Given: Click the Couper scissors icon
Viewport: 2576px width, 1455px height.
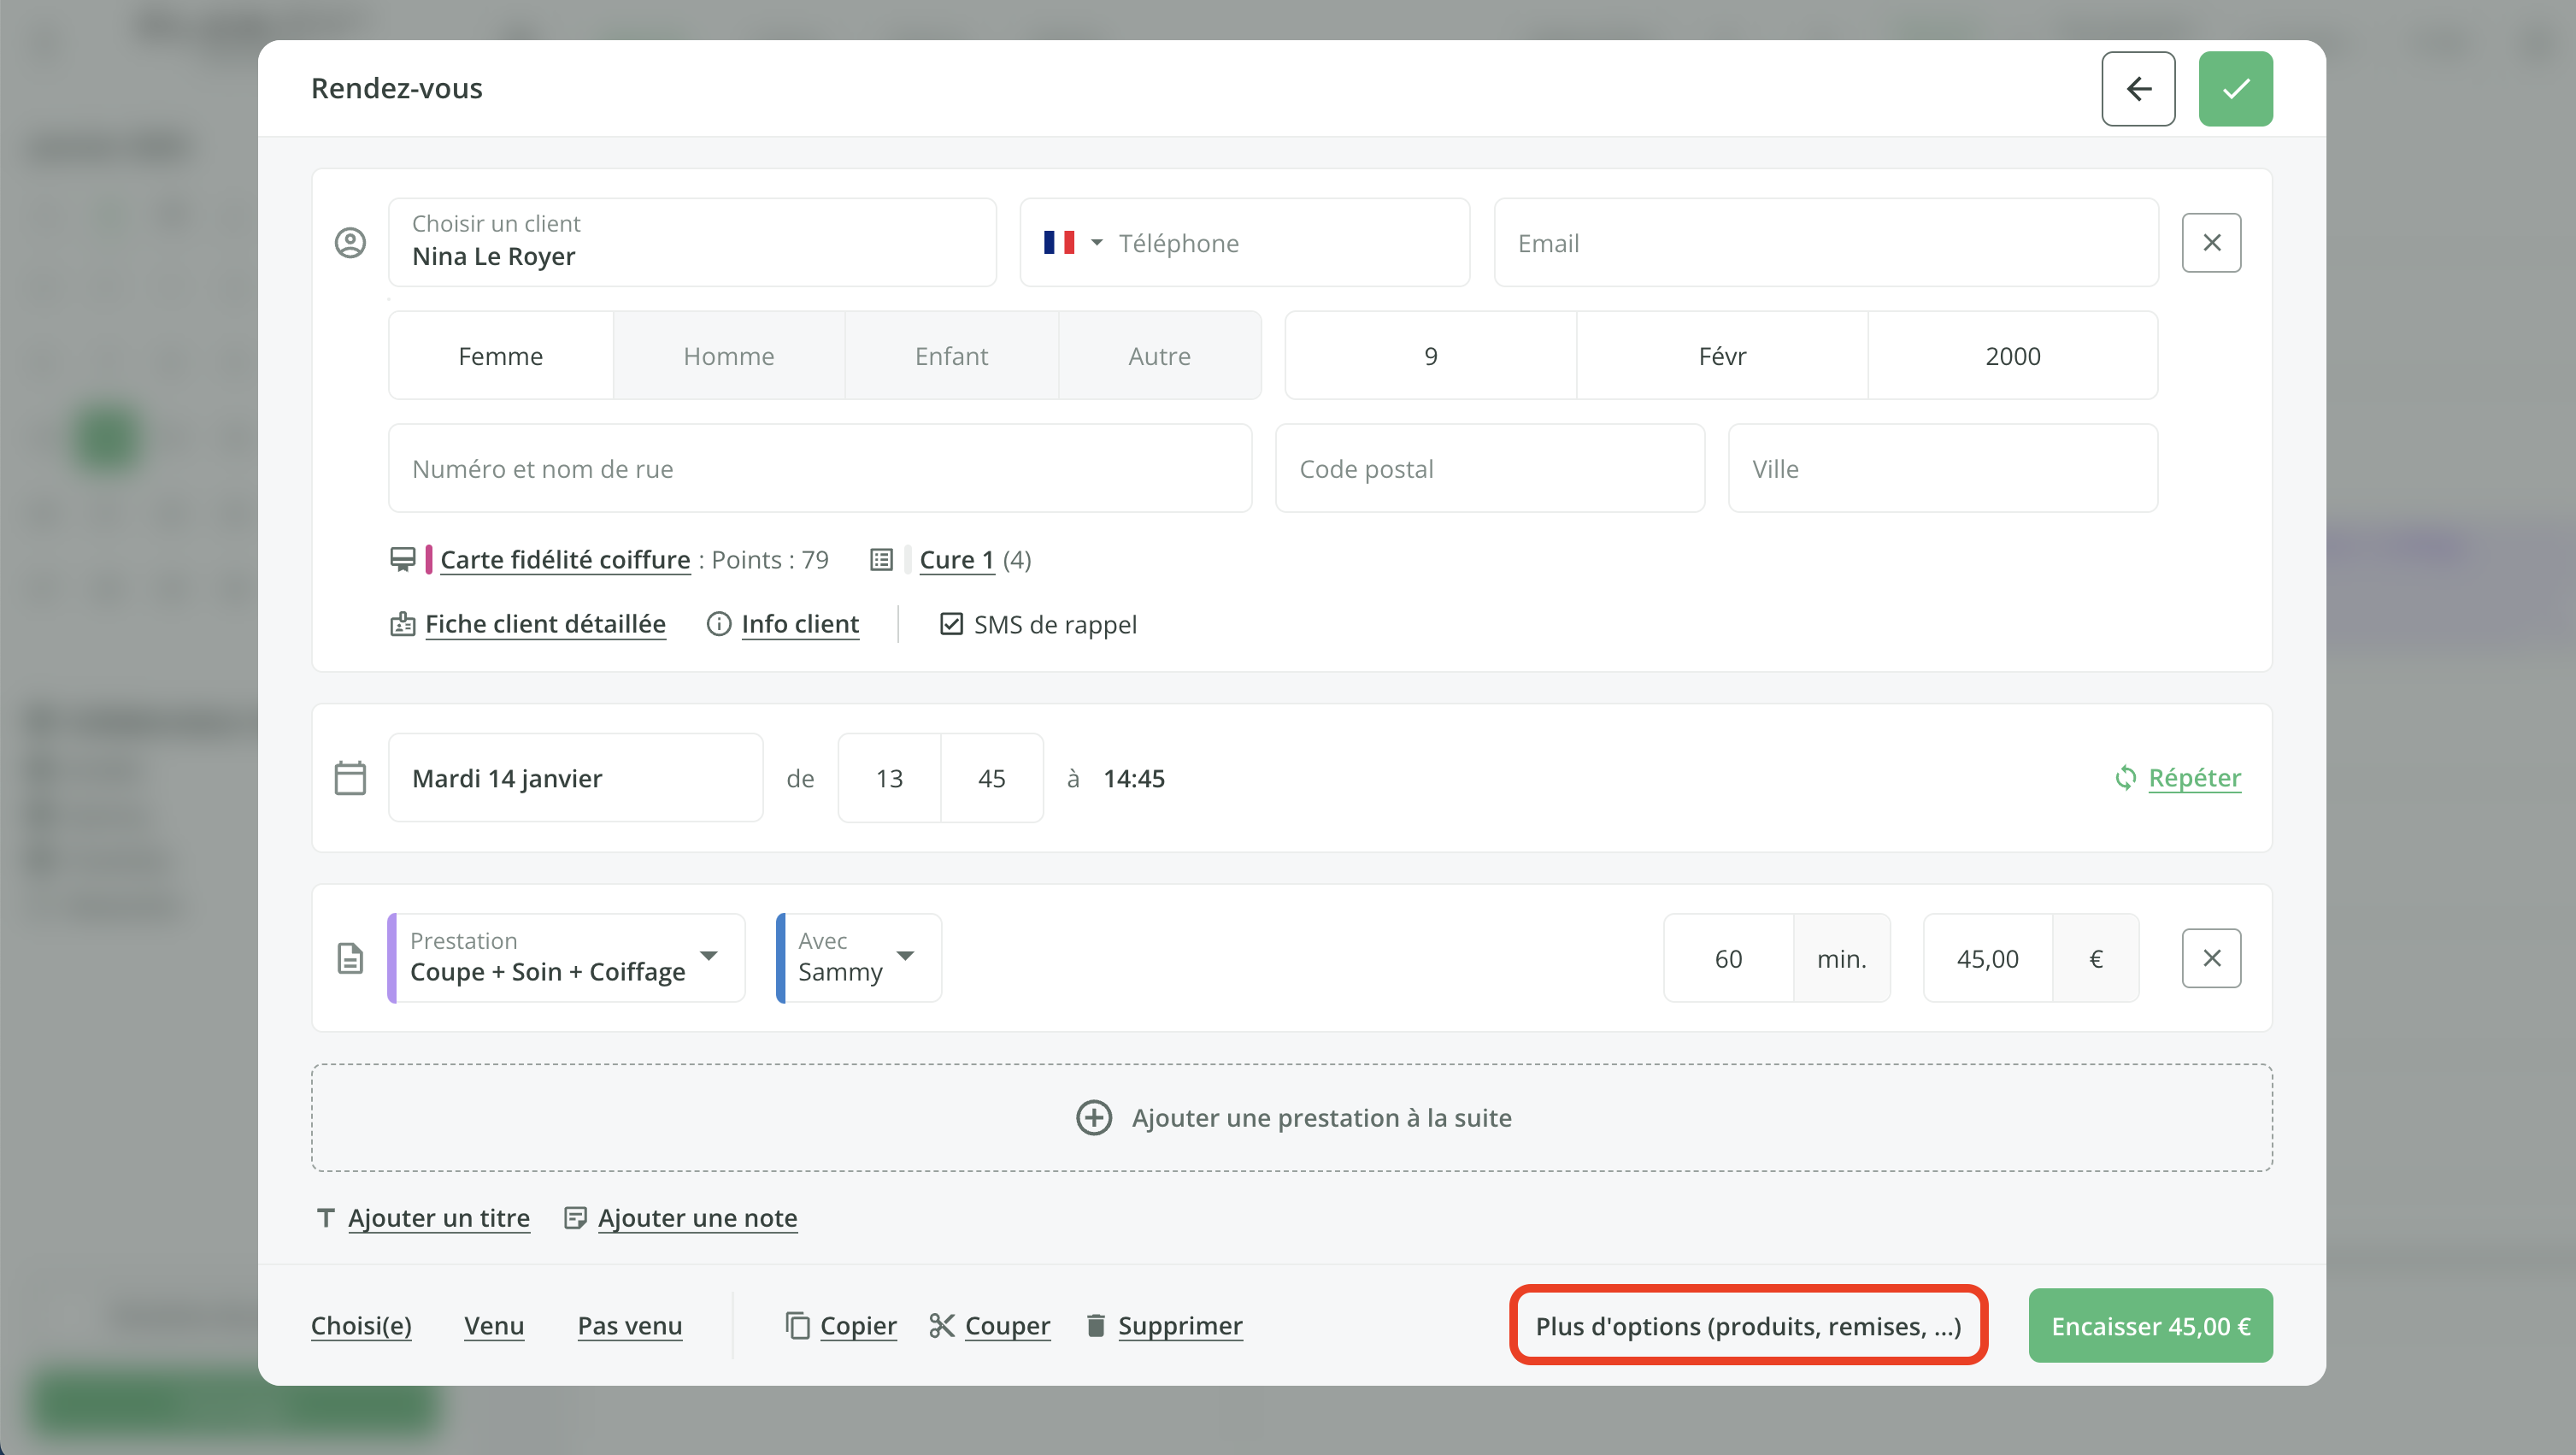Looking at the screenshot, I should (941, 1325).
